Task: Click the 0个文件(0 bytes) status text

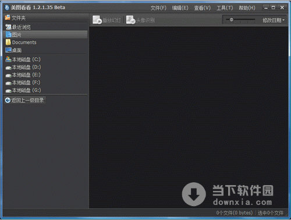Action: (235, 213)
